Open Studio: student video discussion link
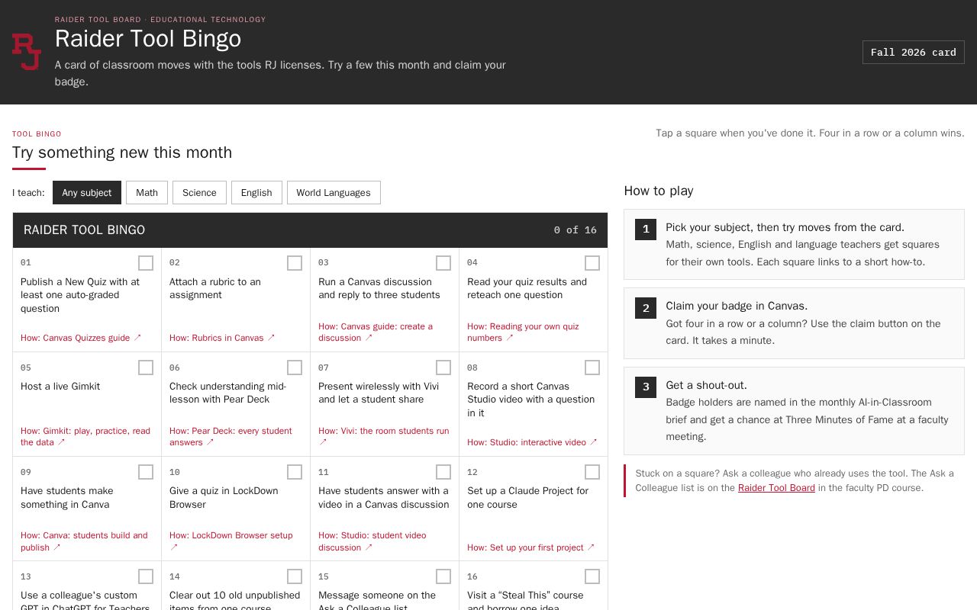 (372, 541)
